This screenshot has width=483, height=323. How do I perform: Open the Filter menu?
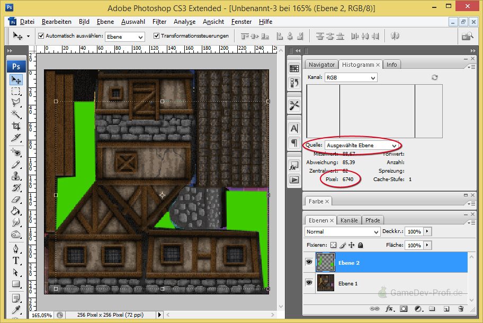159,22
